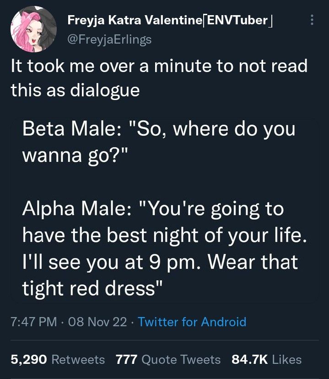Open the quoted tweet card
329x379 pixels.
pos(165,211)
